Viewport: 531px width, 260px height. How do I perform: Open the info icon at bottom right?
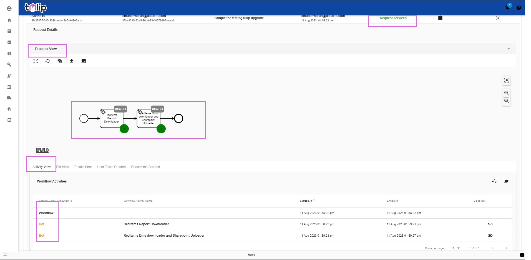pos(522,255)
